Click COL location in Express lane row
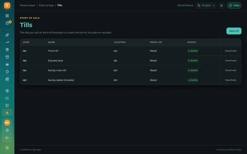 pyautogui.click(x=115, y=61)
